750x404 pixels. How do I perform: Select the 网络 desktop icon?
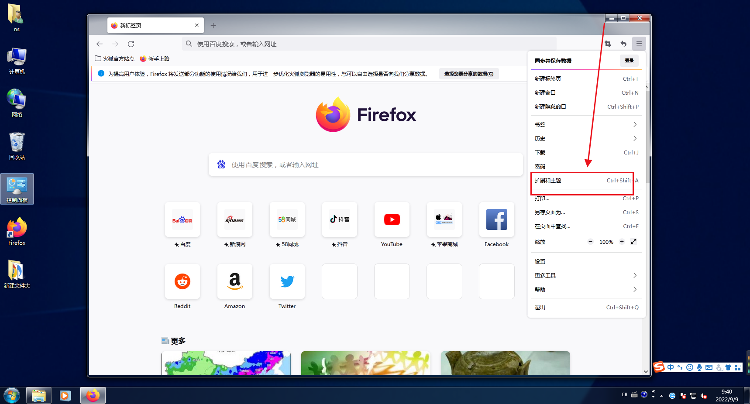17,103
